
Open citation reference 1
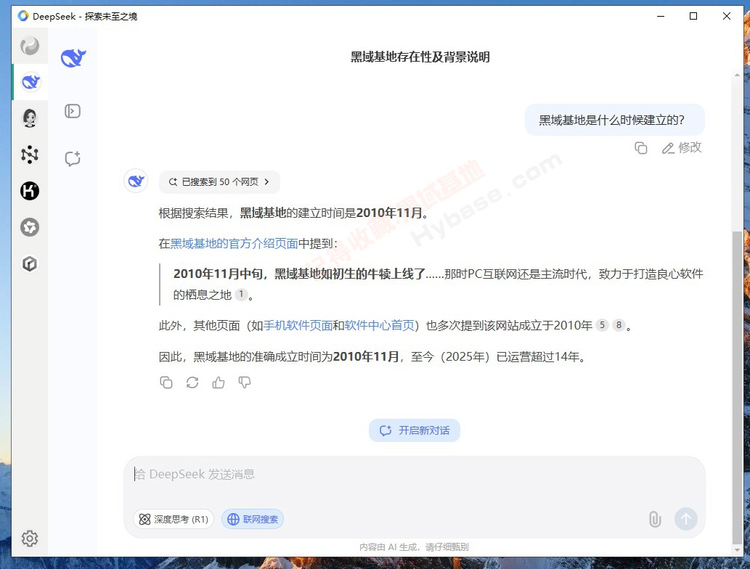click(241, 294)
